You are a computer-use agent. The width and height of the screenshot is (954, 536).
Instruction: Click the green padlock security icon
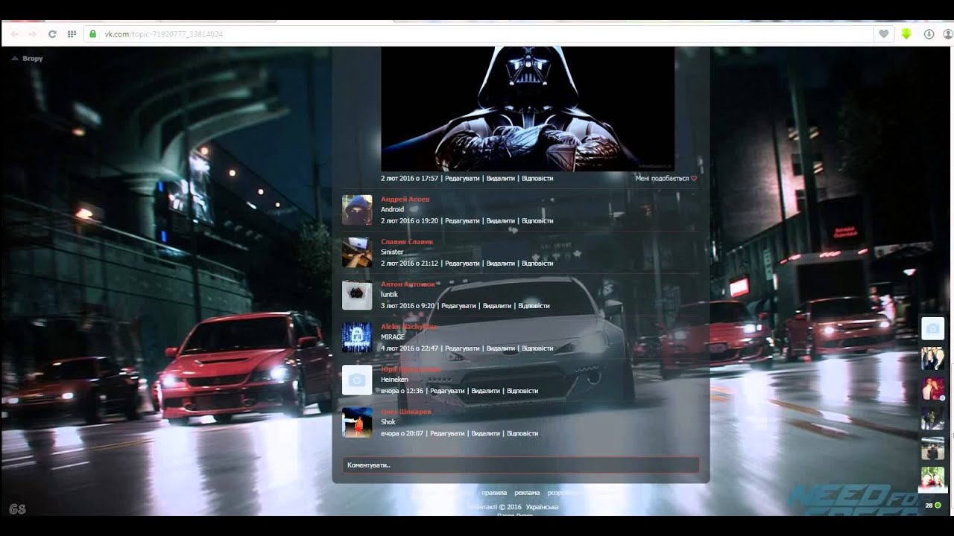coord(93,34)
